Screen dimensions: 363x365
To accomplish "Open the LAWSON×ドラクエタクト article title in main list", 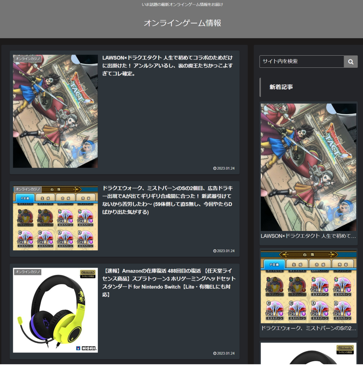I will tap(167, 66).
